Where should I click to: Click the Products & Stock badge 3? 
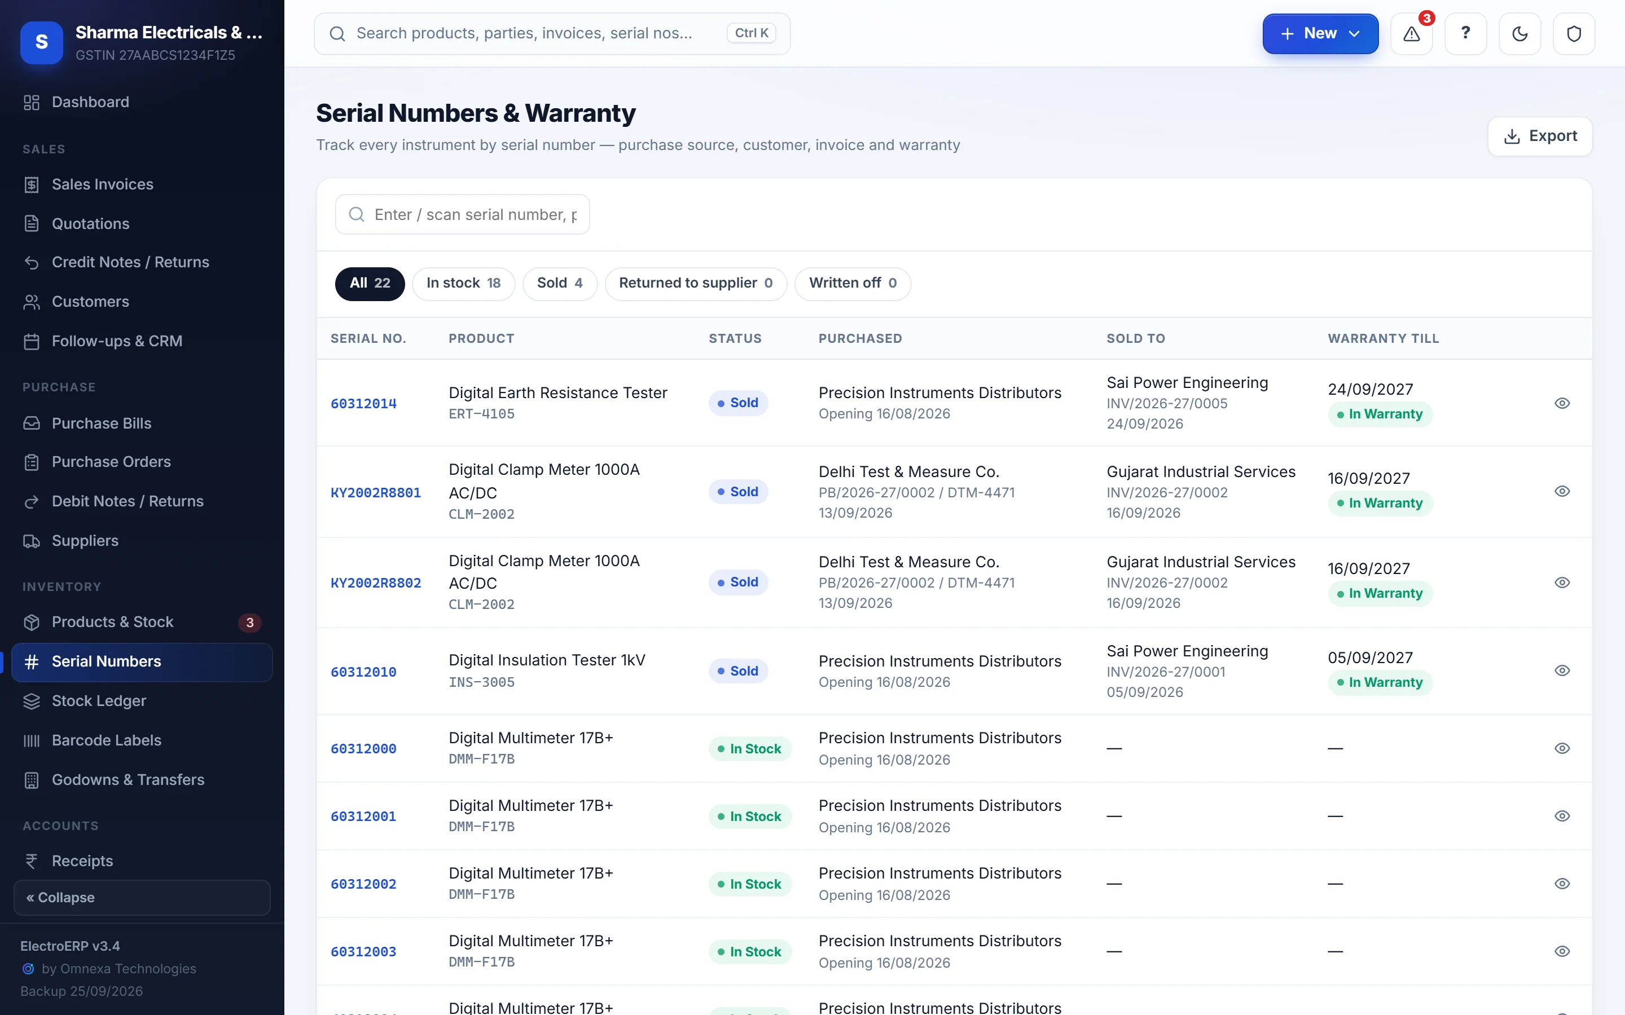click(x=250, y=623)
